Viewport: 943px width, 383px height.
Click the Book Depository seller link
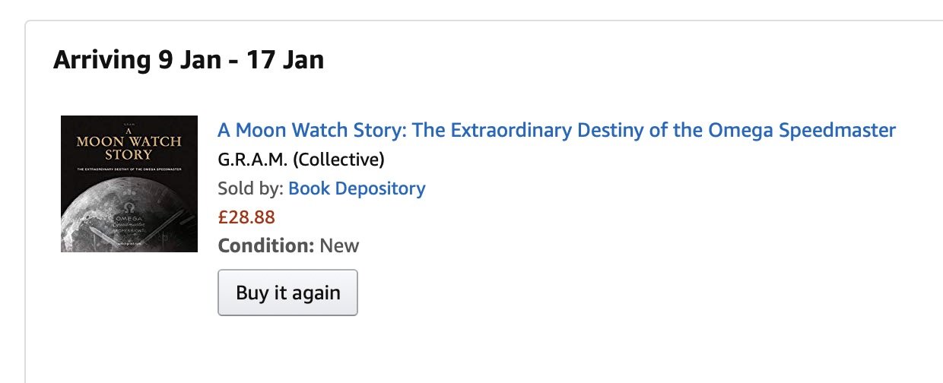357,188
